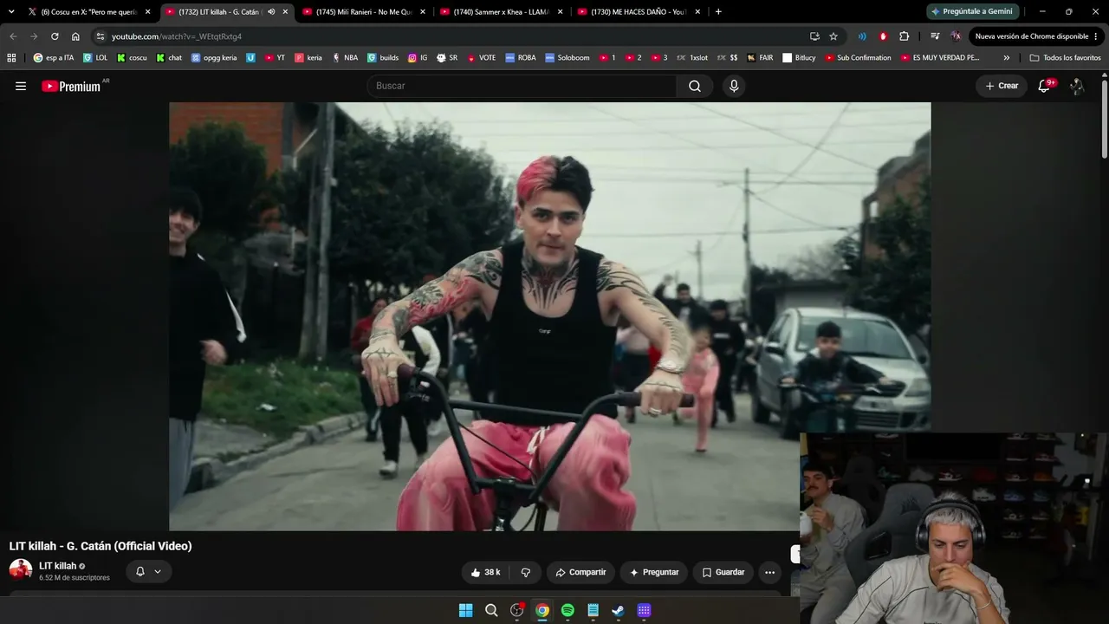Open the 1xslot bookmark
This screenshot has height=624, width=1109.
[x=691, y=58]
